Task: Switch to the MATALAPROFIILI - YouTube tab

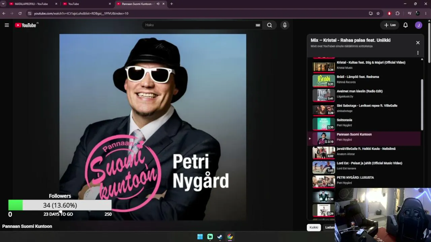Action: click(33, 4)
